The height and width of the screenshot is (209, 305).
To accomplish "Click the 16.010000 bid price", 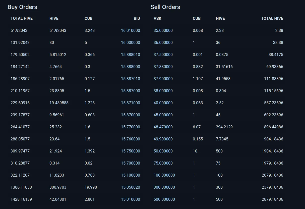I will tap(131, 30).
